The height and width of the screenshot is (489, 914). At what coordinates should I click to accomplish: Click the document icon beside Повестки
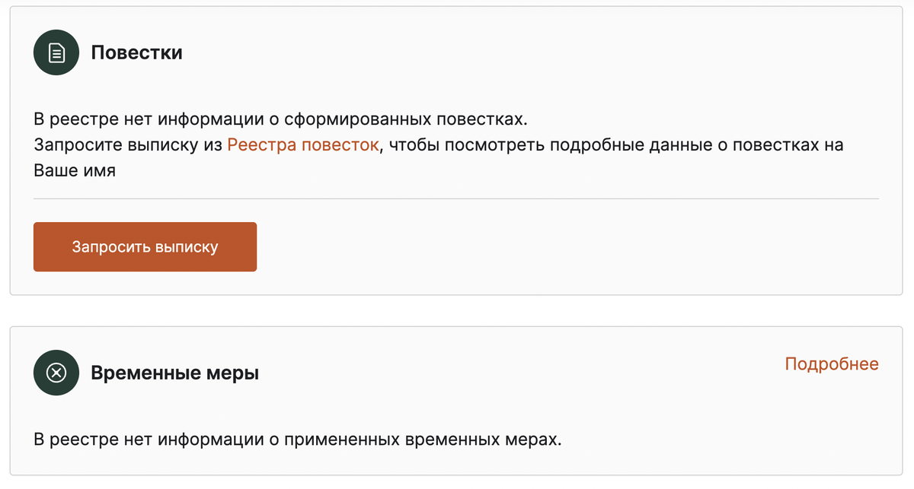(x=56, y=52)
